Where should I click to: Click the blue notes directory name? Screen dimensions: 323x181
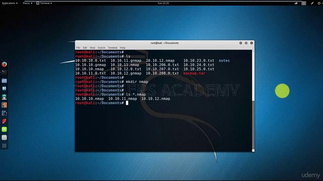point(224,60)
